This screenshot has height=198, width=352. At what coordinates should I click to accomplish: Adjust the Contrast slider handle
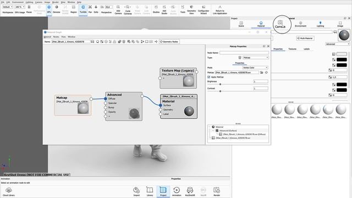220,91
